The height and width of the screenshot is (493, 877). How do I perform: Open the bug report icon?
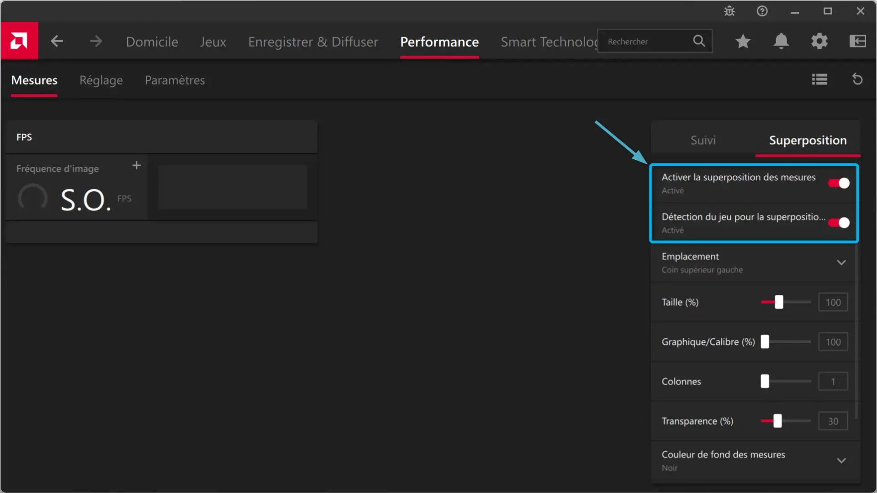click(x=729, y=11)
